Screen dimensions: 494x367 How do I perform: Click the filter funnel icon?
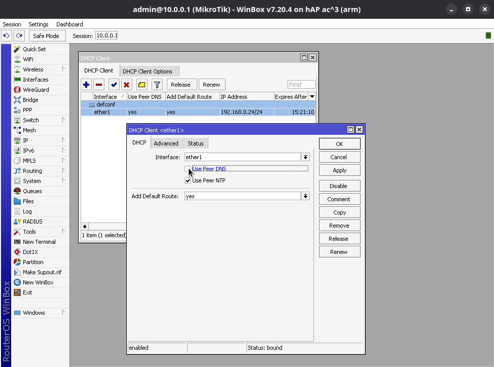(157, 85)
